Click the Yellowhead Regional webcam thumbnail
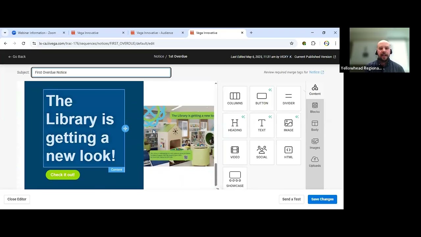Viewport: 421px width, 237px height. click(x=380, y=50)
